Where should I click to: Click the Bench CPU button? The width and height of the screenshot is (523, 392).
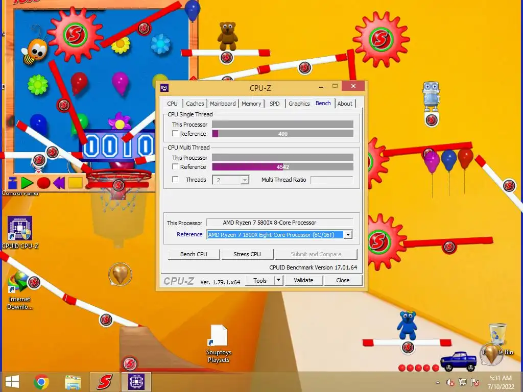point(194,254)
